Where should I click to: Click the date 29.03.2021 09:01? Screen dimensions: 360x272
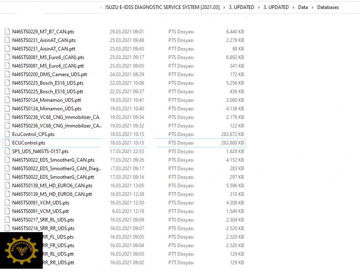tap(127, 31)
